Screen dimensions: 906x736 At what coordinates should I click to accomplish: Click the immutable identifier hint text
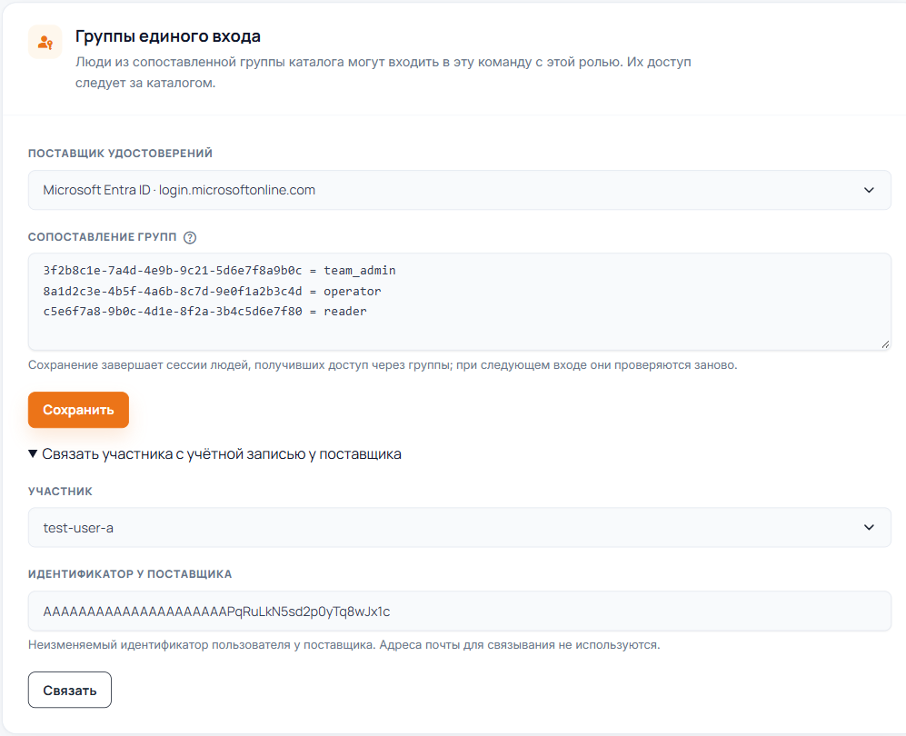343,645
